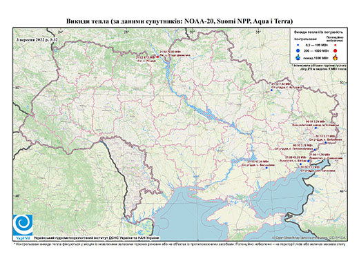Click the "Потенційно небезпечні" legend column header

pyautogui.click(x=335, y=39)
